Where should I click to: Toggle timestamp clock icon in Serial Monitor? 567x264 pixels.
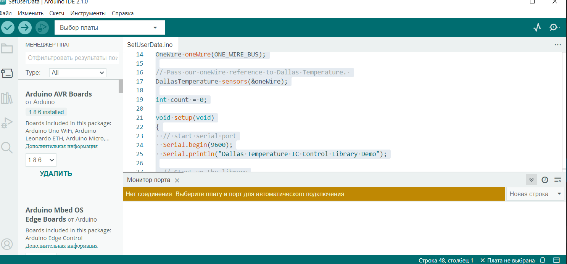click(545, 180)
